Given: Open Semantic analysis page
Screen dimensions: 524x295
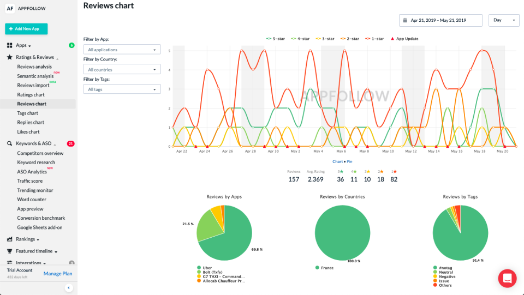Looking at the screenshot, I should (x=35, y=76).
